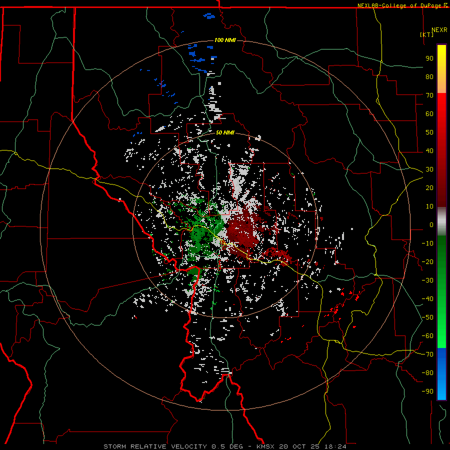450x450 pixels.
Task: Click the 20 OCT 25 date stamp
Action: click(x=299, y=446)
